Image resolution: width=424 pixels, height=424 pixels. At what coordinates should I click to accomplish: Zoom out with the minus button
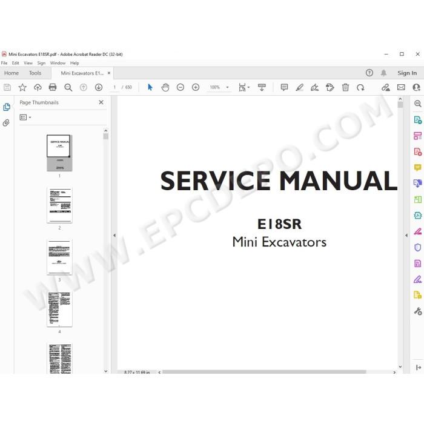pos(181,87)
